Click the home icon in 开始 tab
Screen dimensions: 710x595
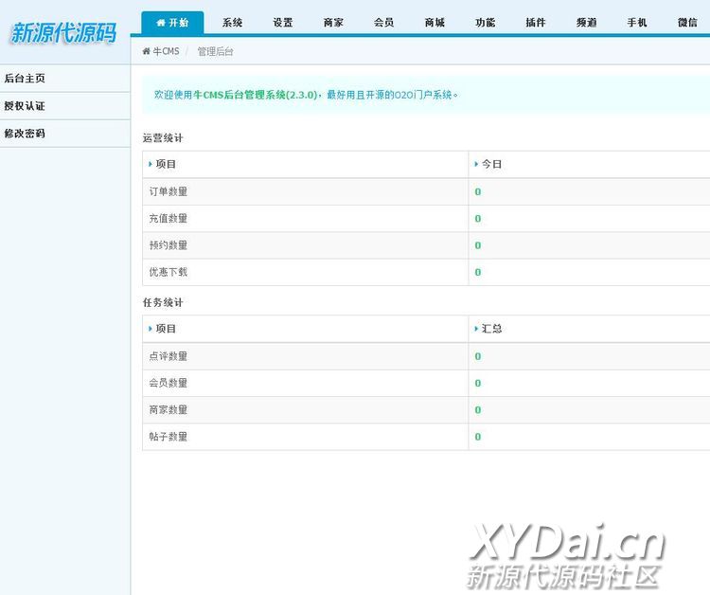(161, 23)
